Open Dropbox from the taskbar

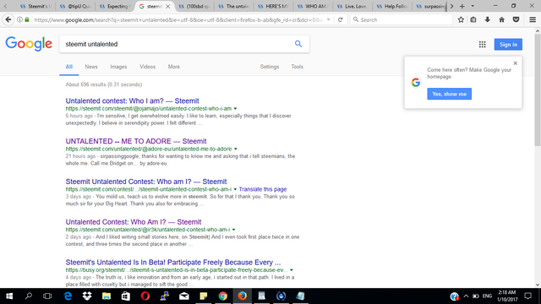pos(87,296)
